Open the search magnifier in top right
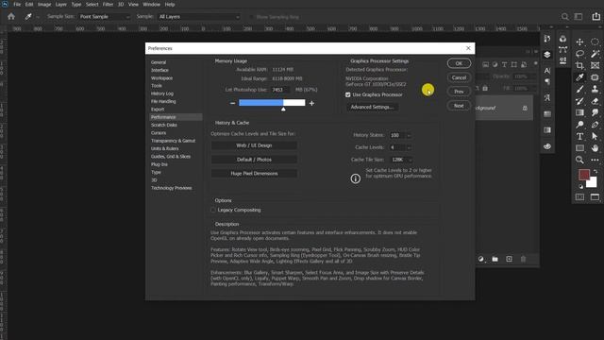This screenshot has width=604, height=340. tap(564, 17)
